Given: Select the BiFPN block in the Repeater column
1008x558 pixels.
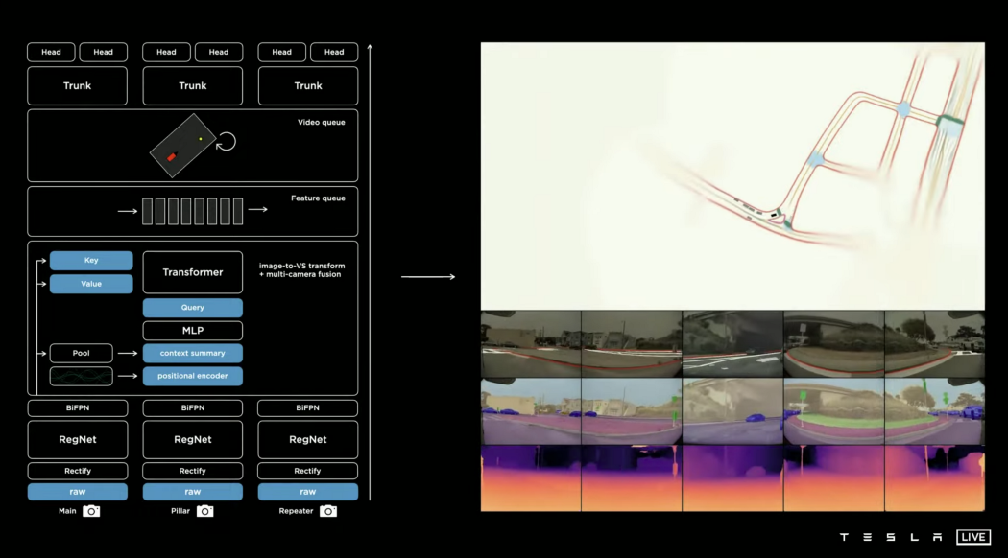Looking at the screenshot, I should coord(308,407).
